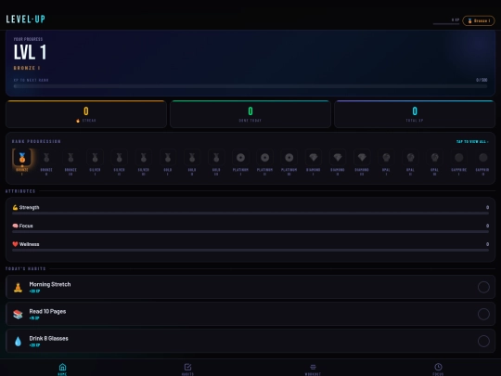Click the 0 / 500 XP counter
The width and height of the screenshot is (501, 376).
click(482, 80)
